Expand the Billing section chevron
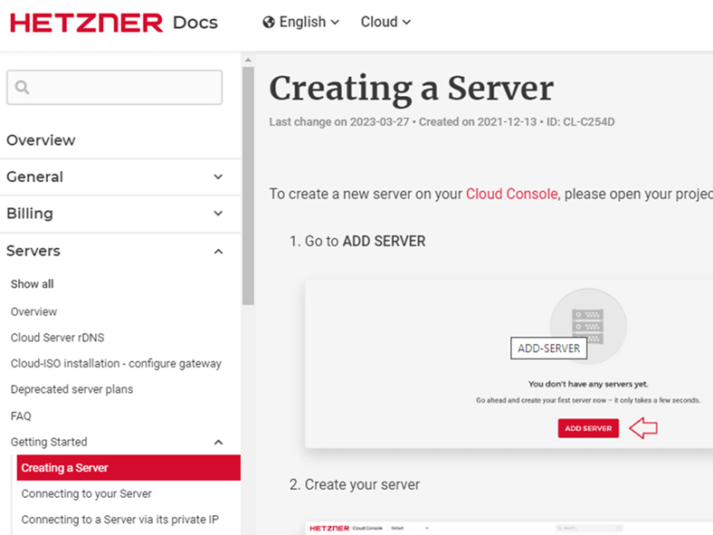713x535 pixels. (x=218, y=214)
